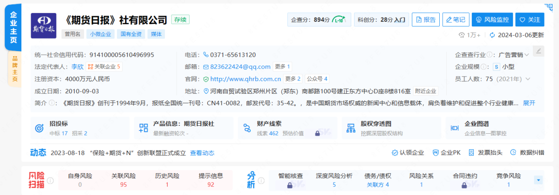
Task: Click the 2024-03-06更新 refresh icon
Action: tap(492, 35)
